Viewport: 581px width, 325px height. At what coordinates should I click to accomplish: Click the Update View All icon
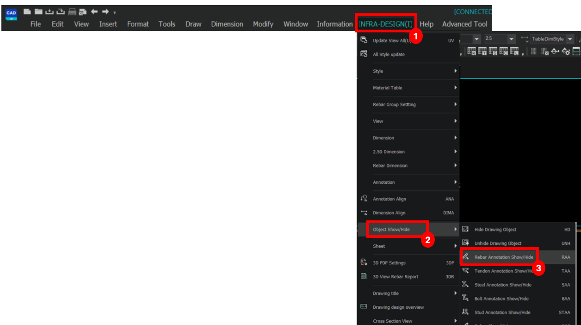[x=364, y=40]
